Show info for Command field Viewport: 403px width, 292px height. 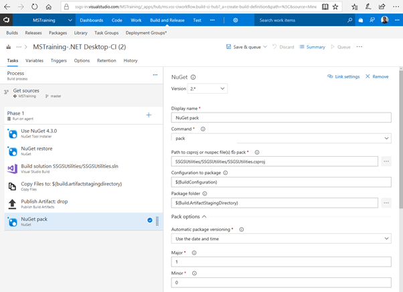click(203, 129)
